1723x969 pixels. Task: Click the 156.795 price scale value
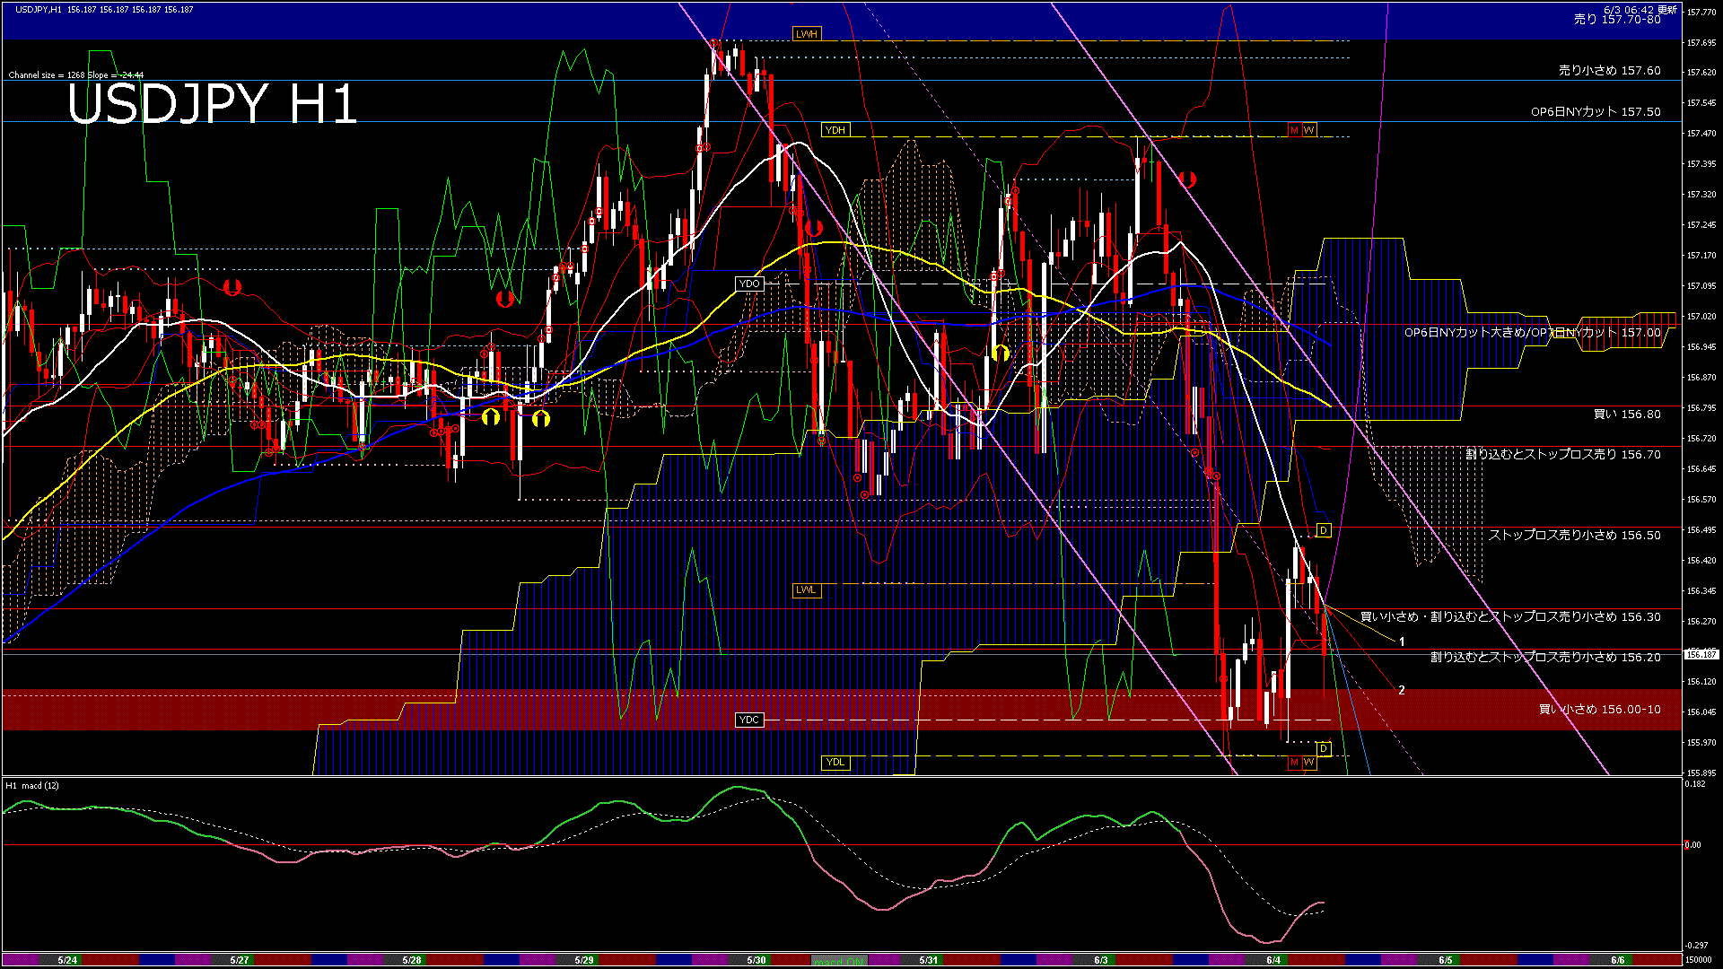click(x=1701, y=407)
